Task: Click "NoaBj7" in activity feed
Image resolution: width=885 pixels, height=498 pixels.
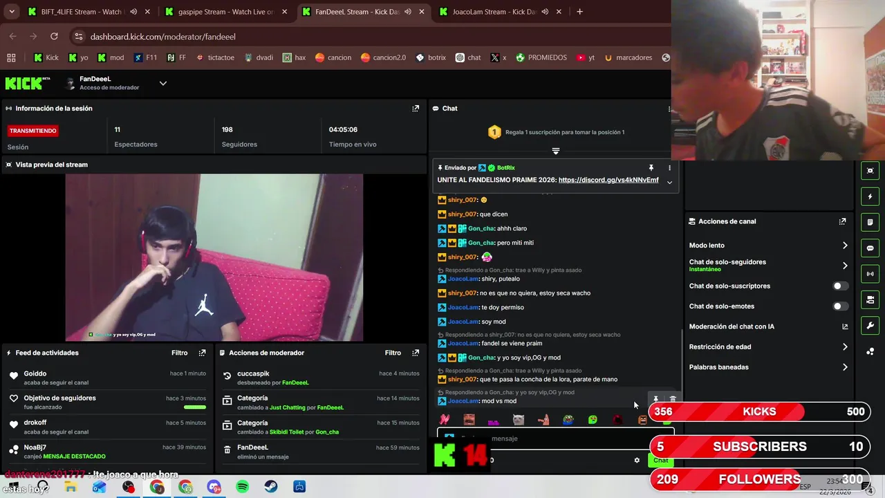Action: pos(35,448)
